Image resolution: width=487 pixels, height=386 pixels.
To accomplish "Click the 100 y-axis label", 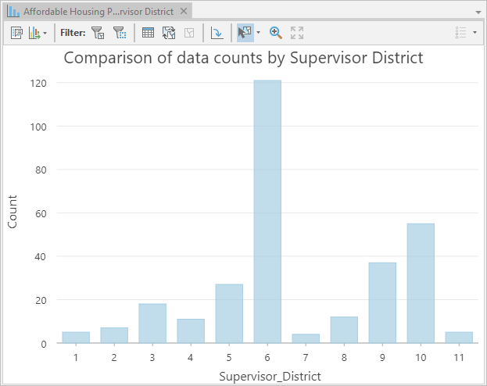I will coord(38,127).
